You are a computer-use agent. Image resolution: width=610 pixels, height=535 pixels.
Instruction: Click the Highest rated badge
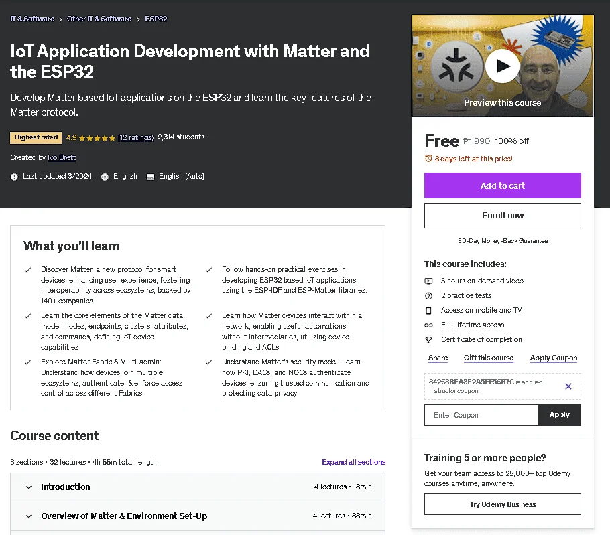(x=36, y=137)
